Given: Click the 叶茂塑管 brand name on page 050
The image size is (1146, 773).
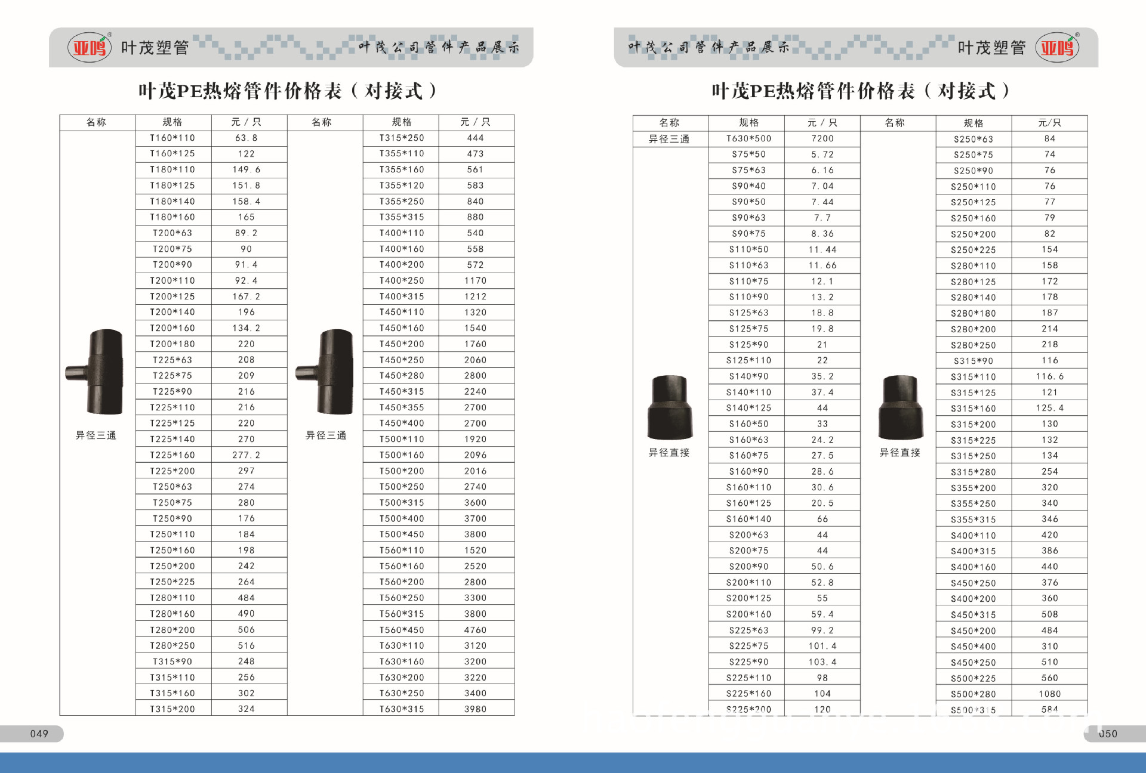Looking at the screenshot, I should tap(992, 47).
